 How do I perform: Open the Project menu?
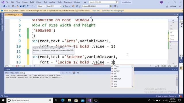(x=25, y=2)
